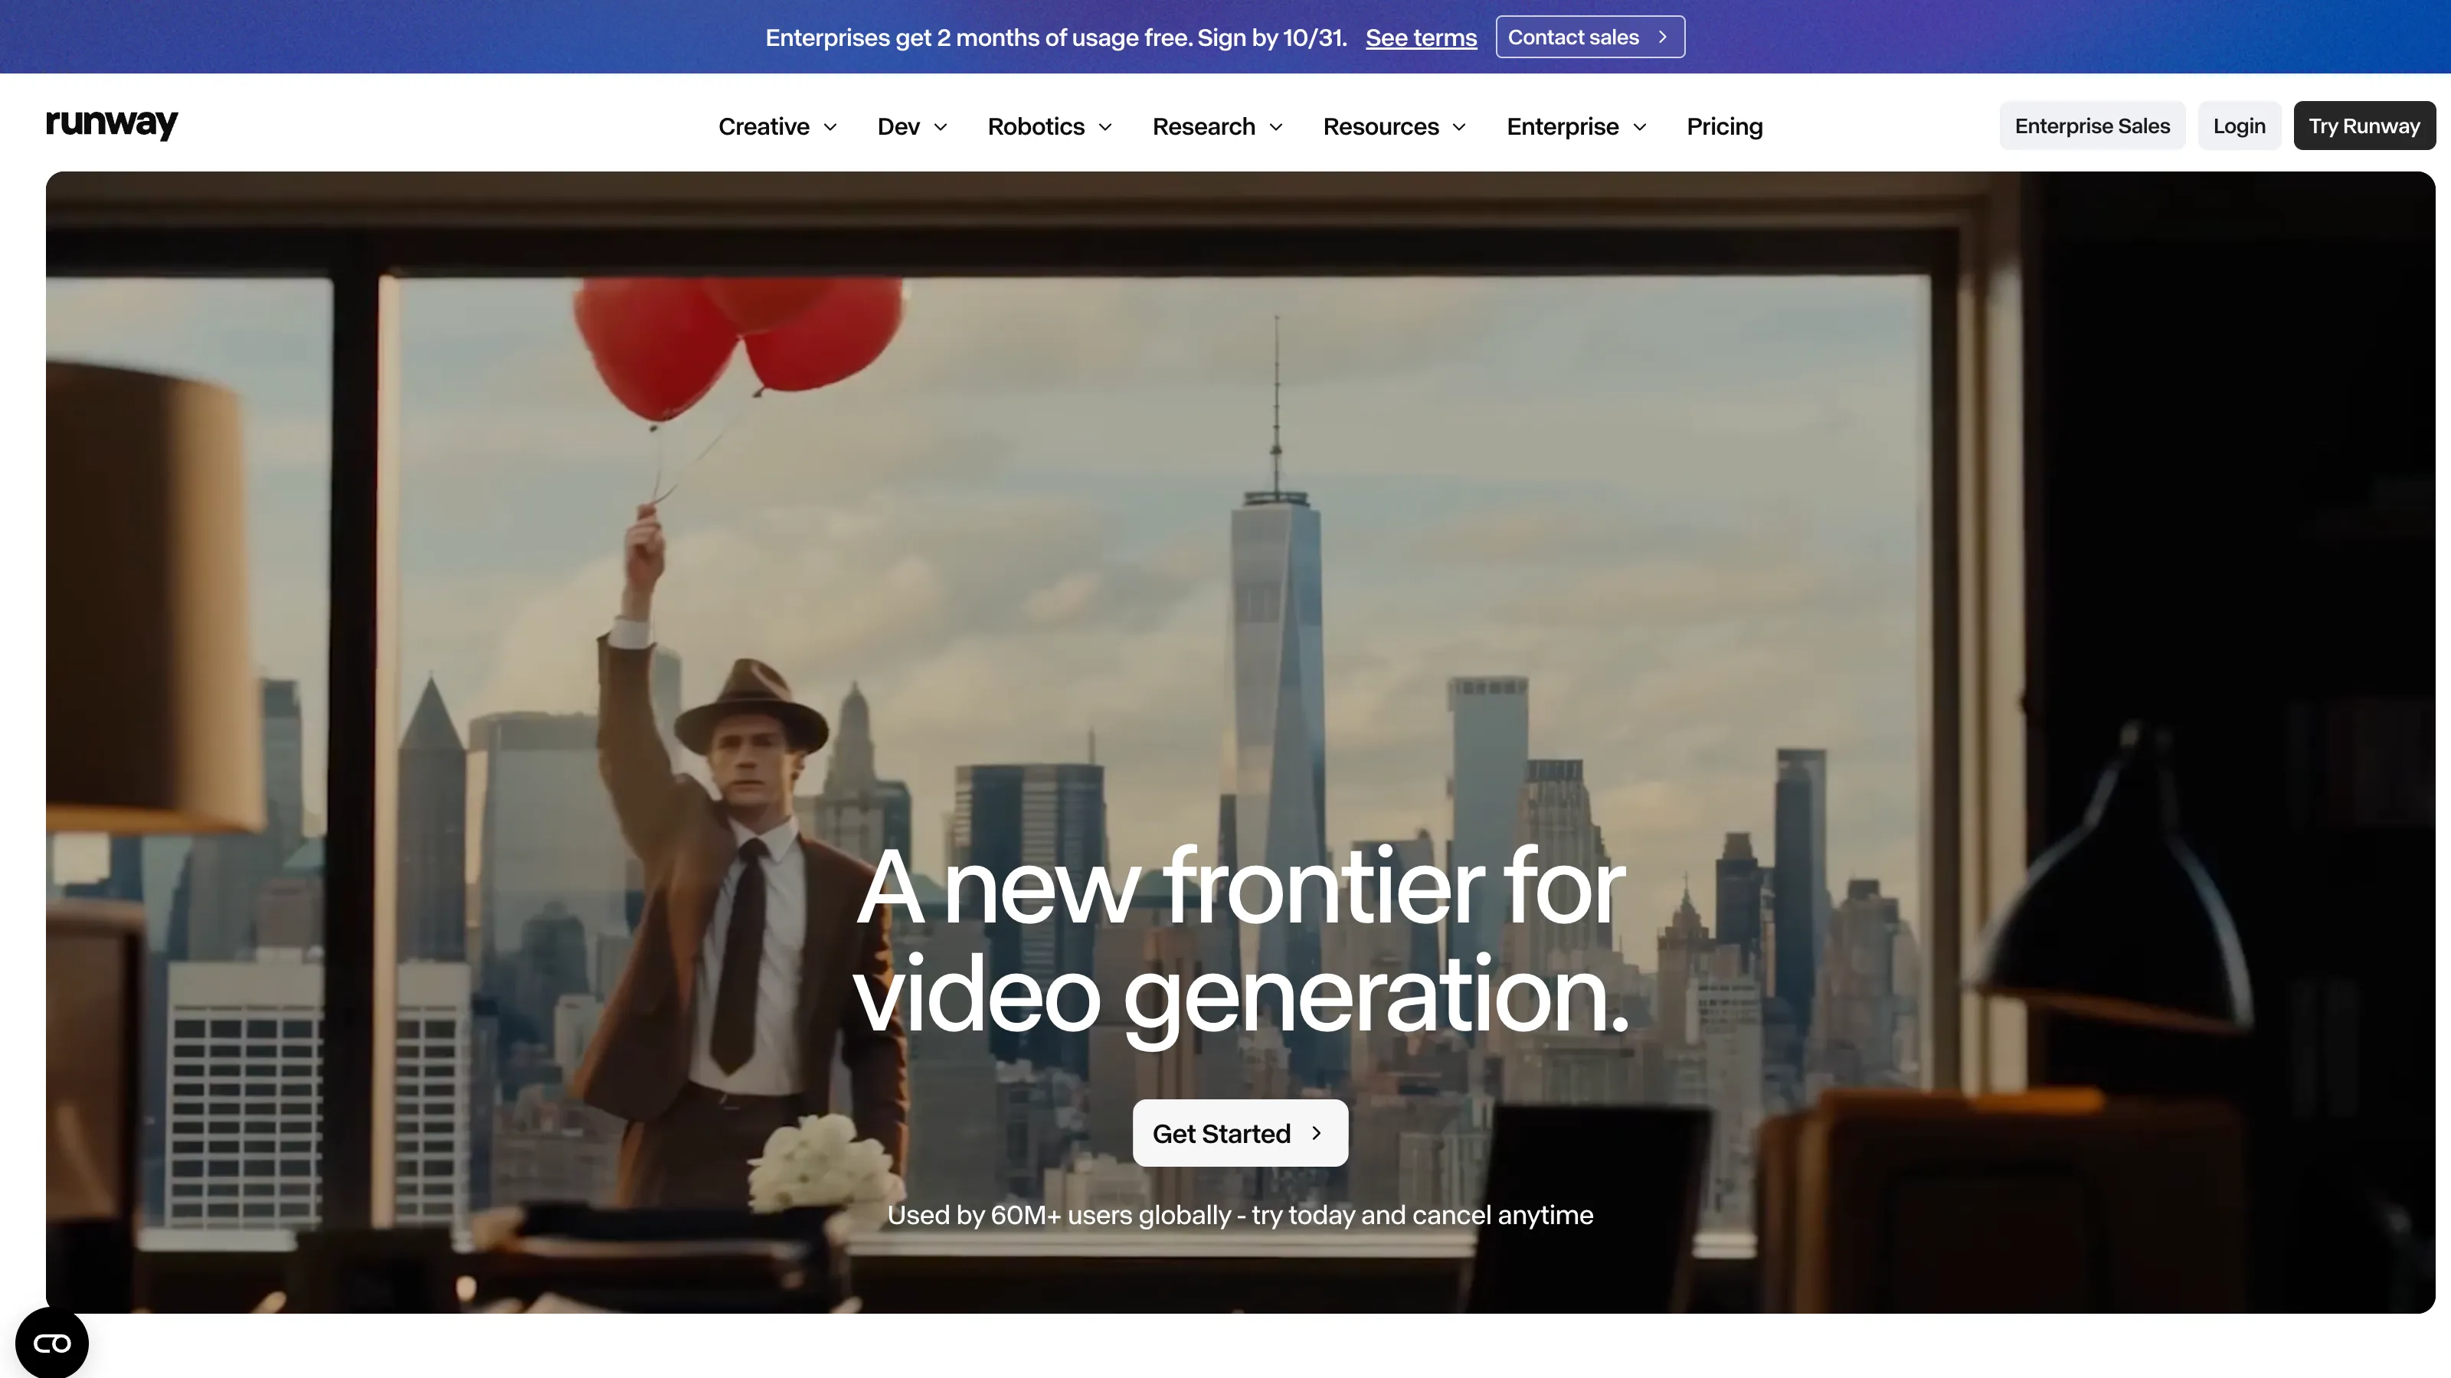Click the 'Enterprises get 2 months of usage free' banner text
The image size is (2451, 1378).
tap(1056, 38)
